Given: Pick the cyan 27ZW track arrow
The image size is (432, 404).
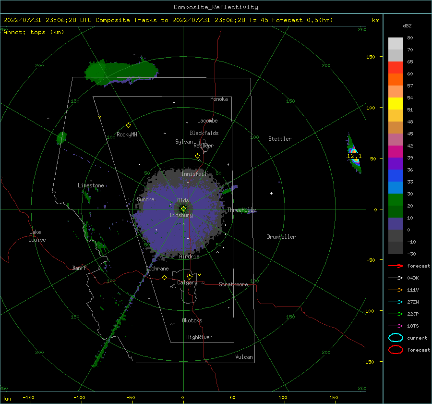Looking at the screenshot, I should point(396,302).
